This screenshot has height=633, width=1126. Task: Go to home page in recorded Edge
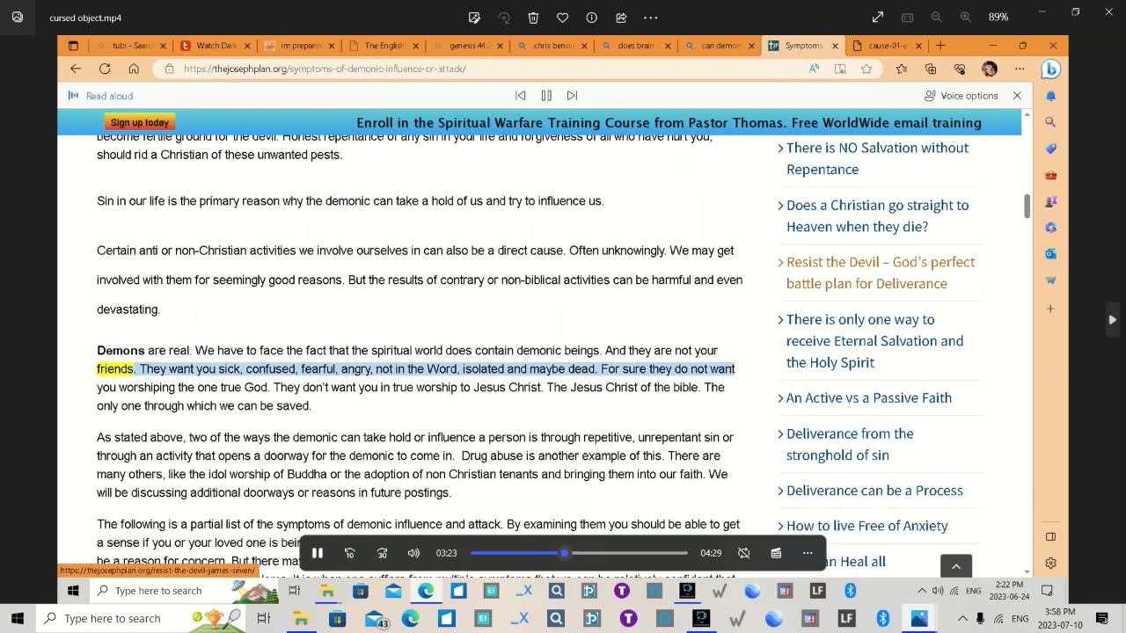tap(134, 69)
